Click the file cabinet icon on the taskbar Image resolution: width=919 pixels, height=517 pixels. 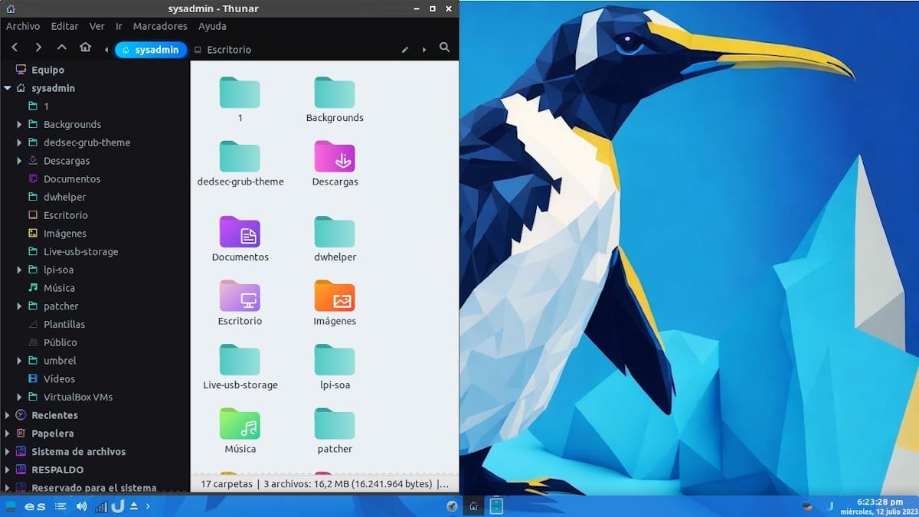coord(496,506)
